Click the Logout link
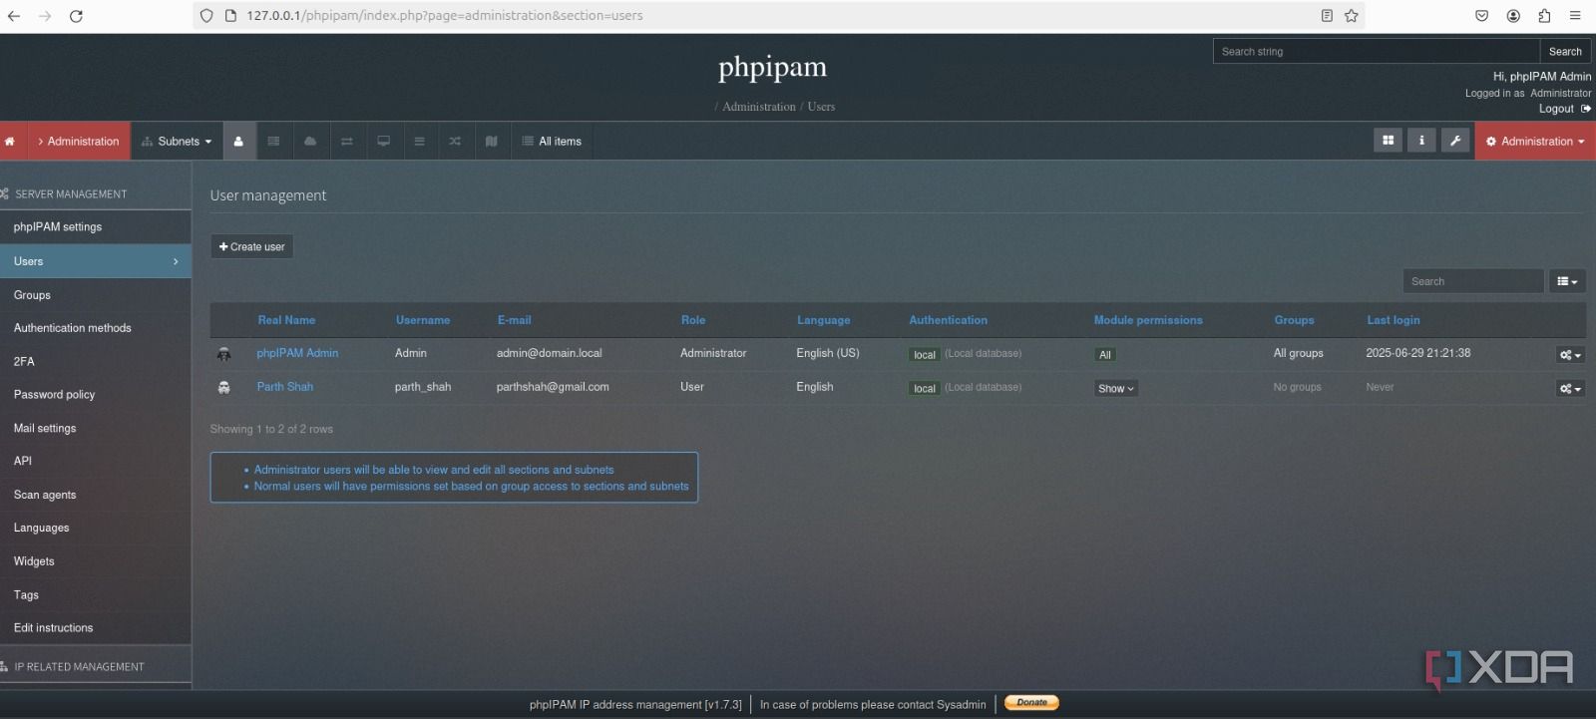 point(1556,109)
